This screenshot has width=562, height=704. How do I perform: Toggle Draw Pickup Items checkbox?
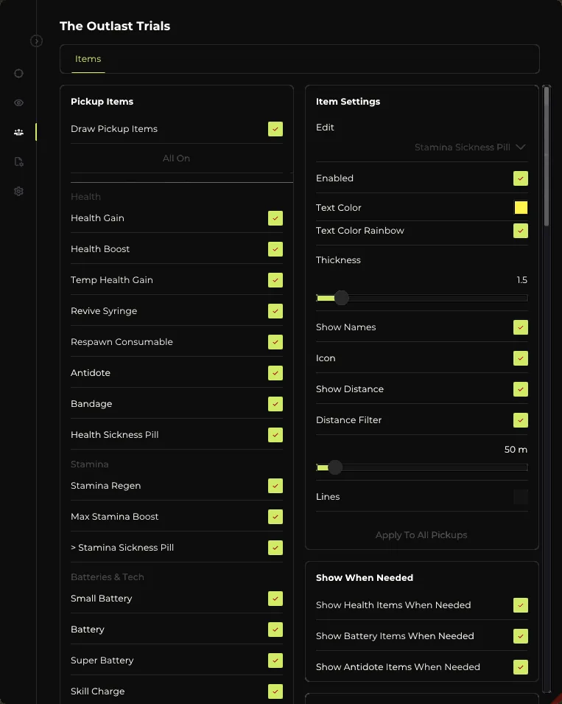pos(275,129)
